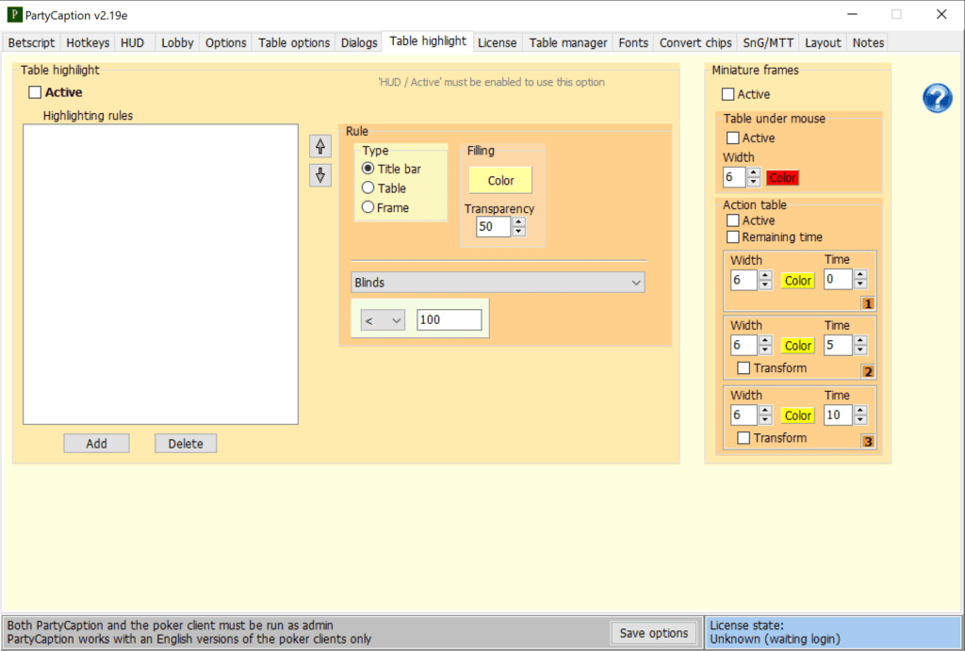
Task: Open the less-than operator dropdown
Action: pyautogui.click(x=383, y=320)
